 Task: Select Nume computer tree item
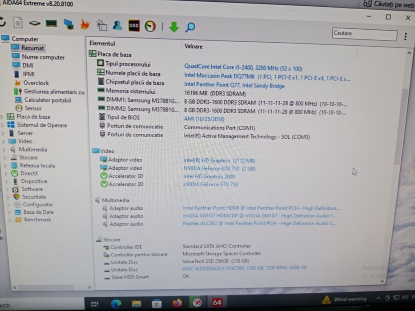[x=38, y=57]
